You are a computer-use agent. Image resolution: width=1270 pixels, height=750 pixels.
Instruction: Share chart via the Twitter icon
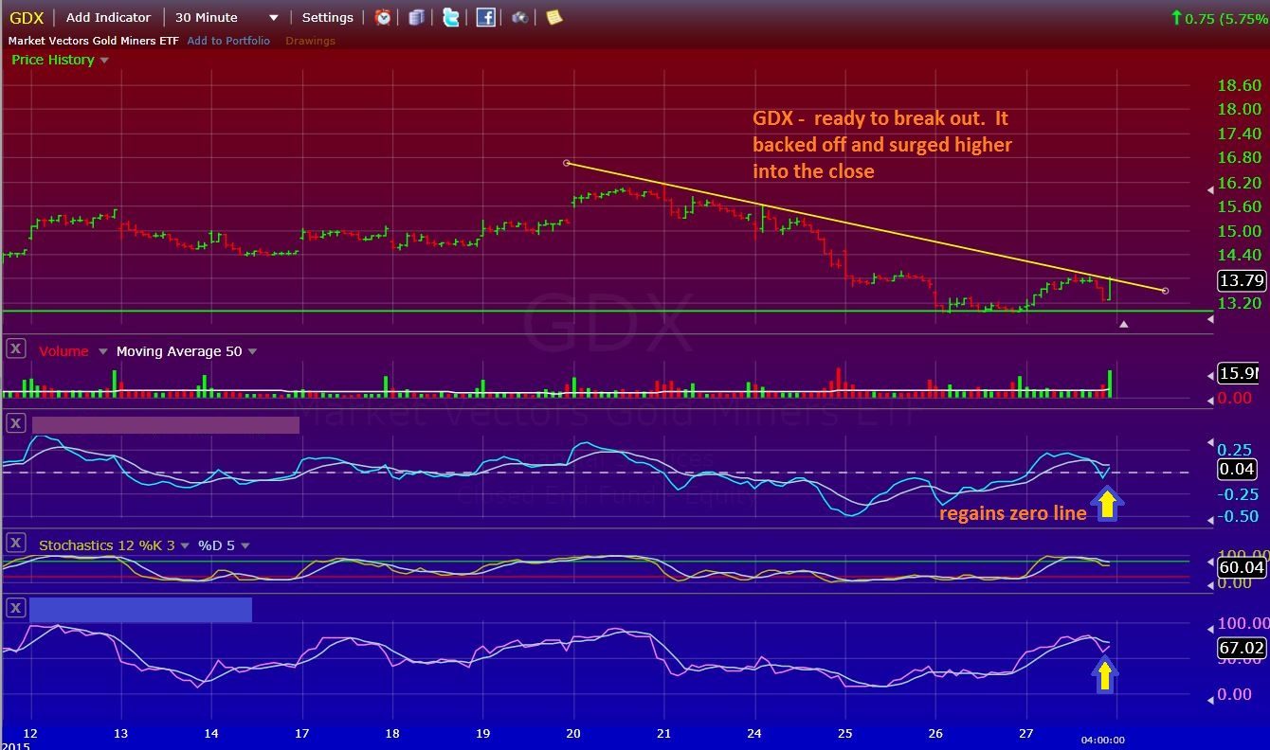click(x=451, y=17)
